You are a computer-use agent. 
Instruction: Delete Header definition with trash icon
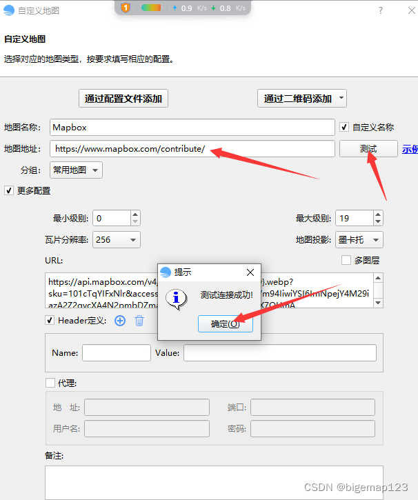139,321
